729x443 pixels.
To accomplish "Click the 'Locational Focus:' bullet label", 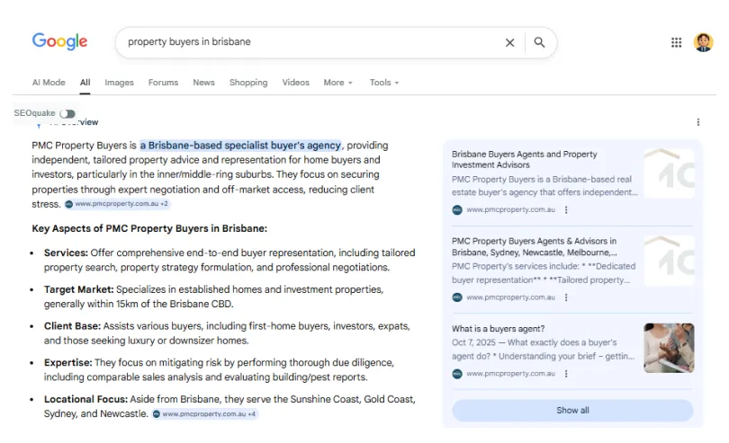I will click(x=85, y=399).
